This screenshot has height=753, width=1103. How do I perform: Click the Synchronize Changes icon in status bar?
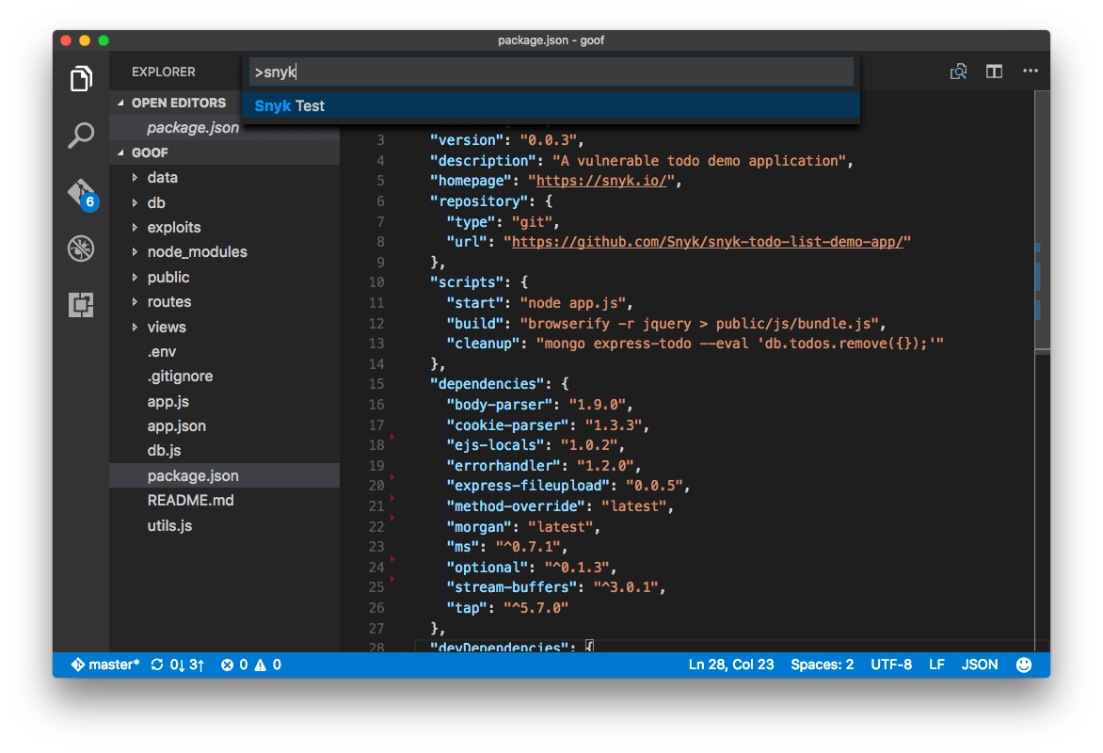point(159,664)
